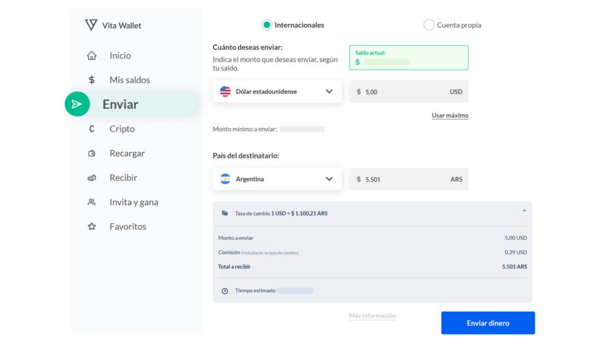Click the Recibir hand-money icon

tap(92, 178)
